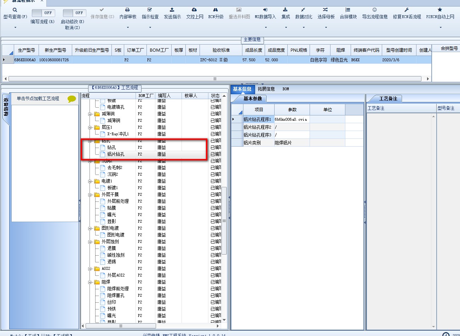Switch to the BOM tab

pyautogui.click(x=286, y=89)
